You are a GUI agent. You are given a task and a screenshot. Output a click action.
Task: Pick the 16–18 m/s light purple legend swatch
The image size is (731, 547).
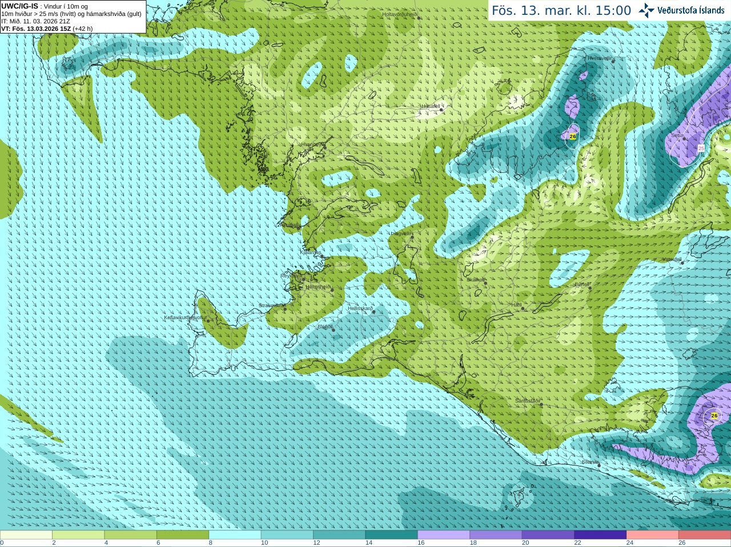pos(444,535)
